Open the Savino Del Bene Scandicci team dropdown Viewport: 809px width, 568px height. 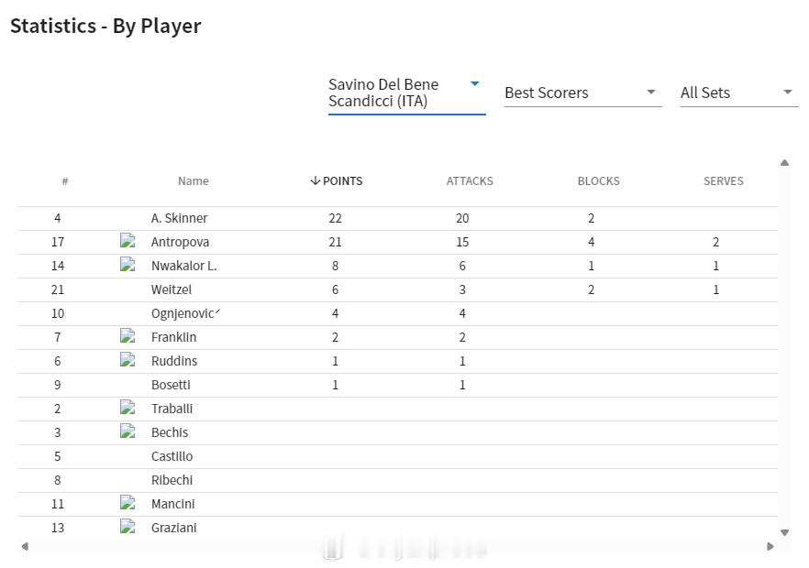point(405,93)
